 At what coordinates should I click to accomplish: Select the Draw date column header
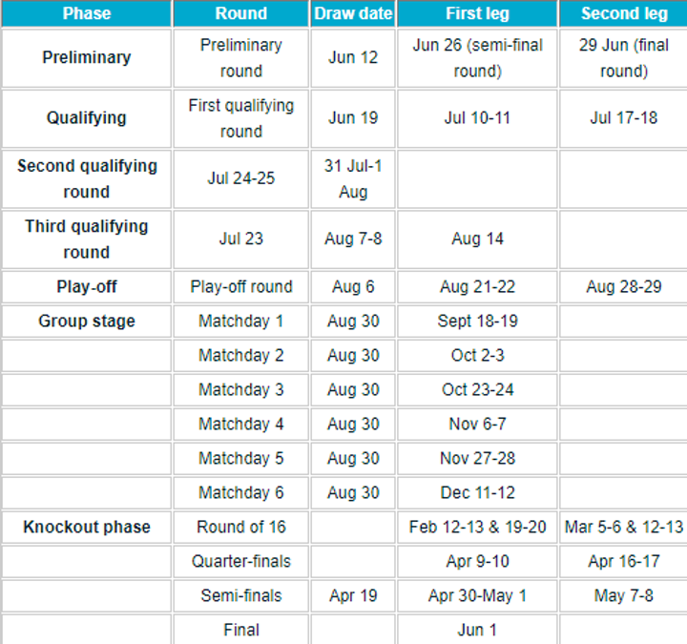coord(353,13)
